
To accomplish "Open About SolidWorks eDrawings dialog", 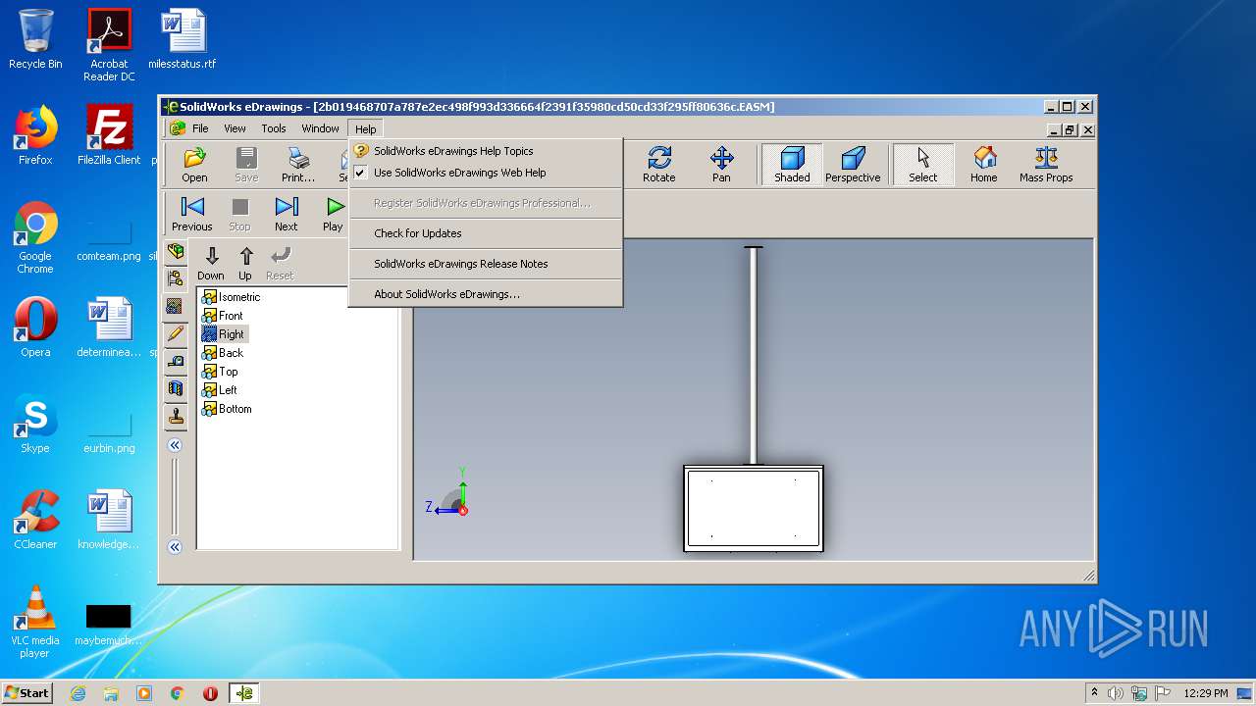I will coord(486,294).
